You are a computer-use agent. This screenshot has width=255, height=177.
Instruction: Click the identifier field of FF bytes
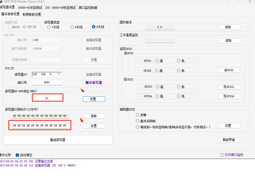coord(41,126)
